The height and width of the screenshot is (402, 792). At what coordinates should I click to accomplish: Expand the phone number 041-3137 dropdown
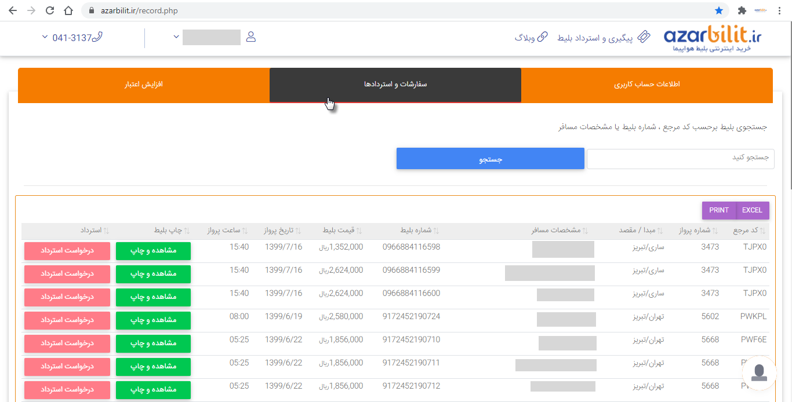point(45,37)
